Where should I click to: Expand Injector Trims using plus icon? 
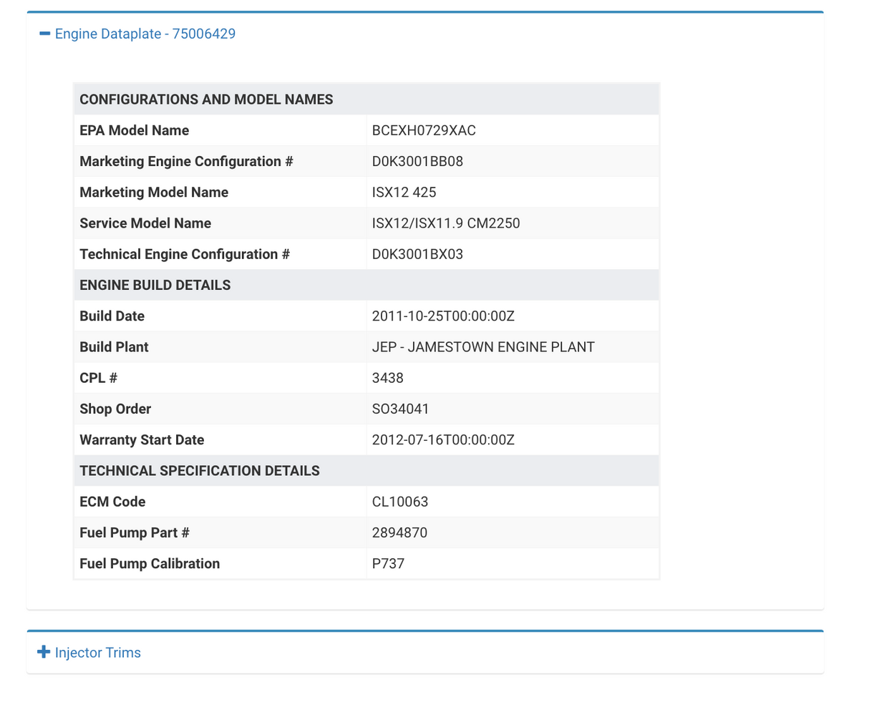(x=44, y=652)
